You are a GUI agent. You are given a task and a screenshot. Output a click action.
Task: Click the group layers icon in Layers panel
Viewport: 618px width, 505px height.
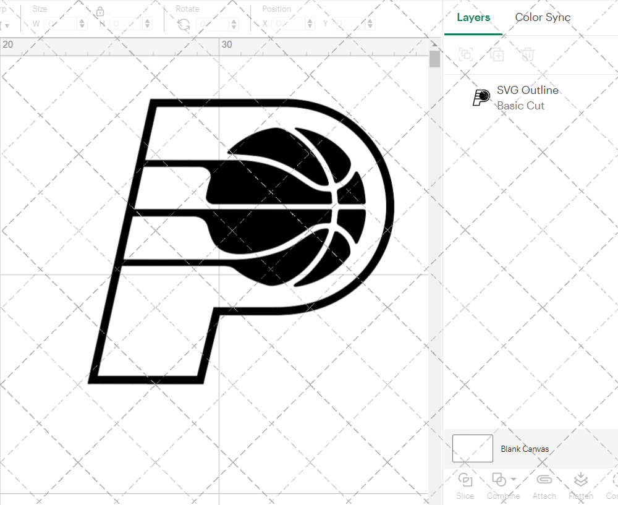tap(465, 54)
